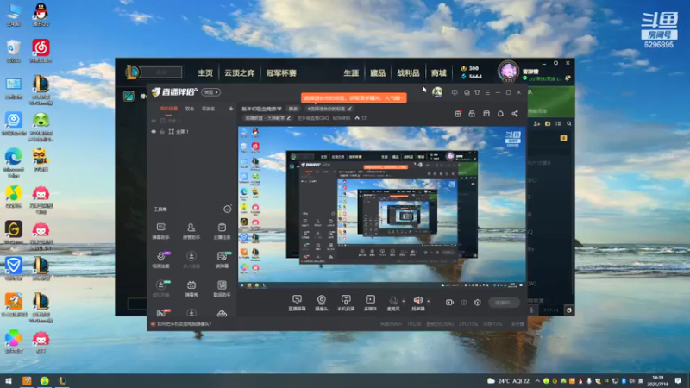The height and width of the screenshot is (388, 690).
Task: Add a 多媒体 media source
Action: (371, 304)
